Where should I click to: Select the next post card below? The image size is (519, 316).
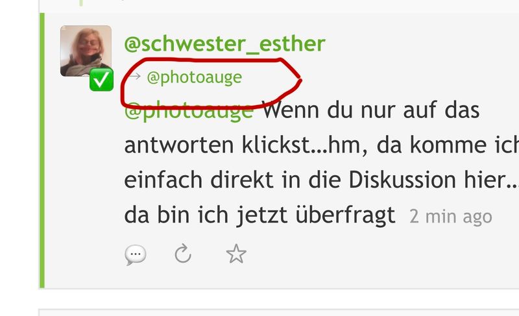tap(279, 313)
